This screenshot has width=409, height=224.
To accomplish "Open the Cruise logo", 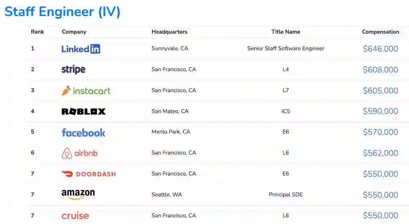I will click(x=75, y=216).
